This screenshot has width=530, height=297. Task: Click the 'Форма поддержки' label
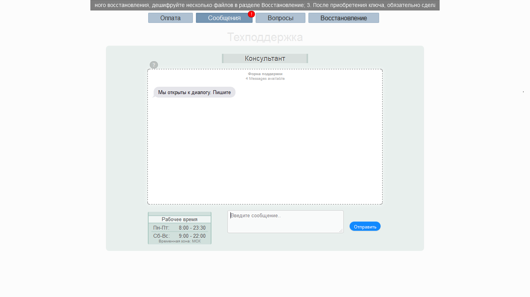tap(265, 74)
